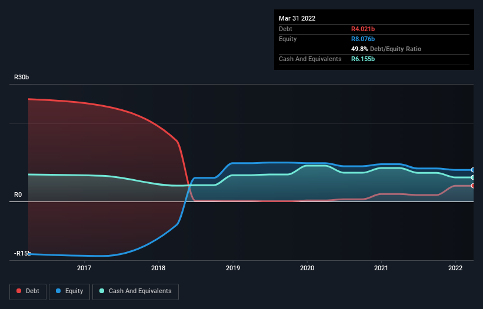This screenshot has width=483, height=309.
Task: Click the -R15b y-axis label
Action: [x=22, y=253]
